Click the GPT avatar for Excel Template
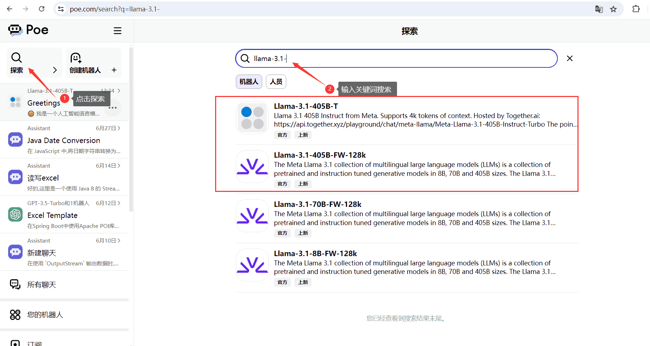The width and height of the screenshot is (650, 346). point(15,214)
